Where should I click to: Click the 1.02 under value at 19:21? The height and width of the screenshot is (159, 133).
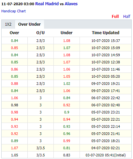[x=67, y=84]
